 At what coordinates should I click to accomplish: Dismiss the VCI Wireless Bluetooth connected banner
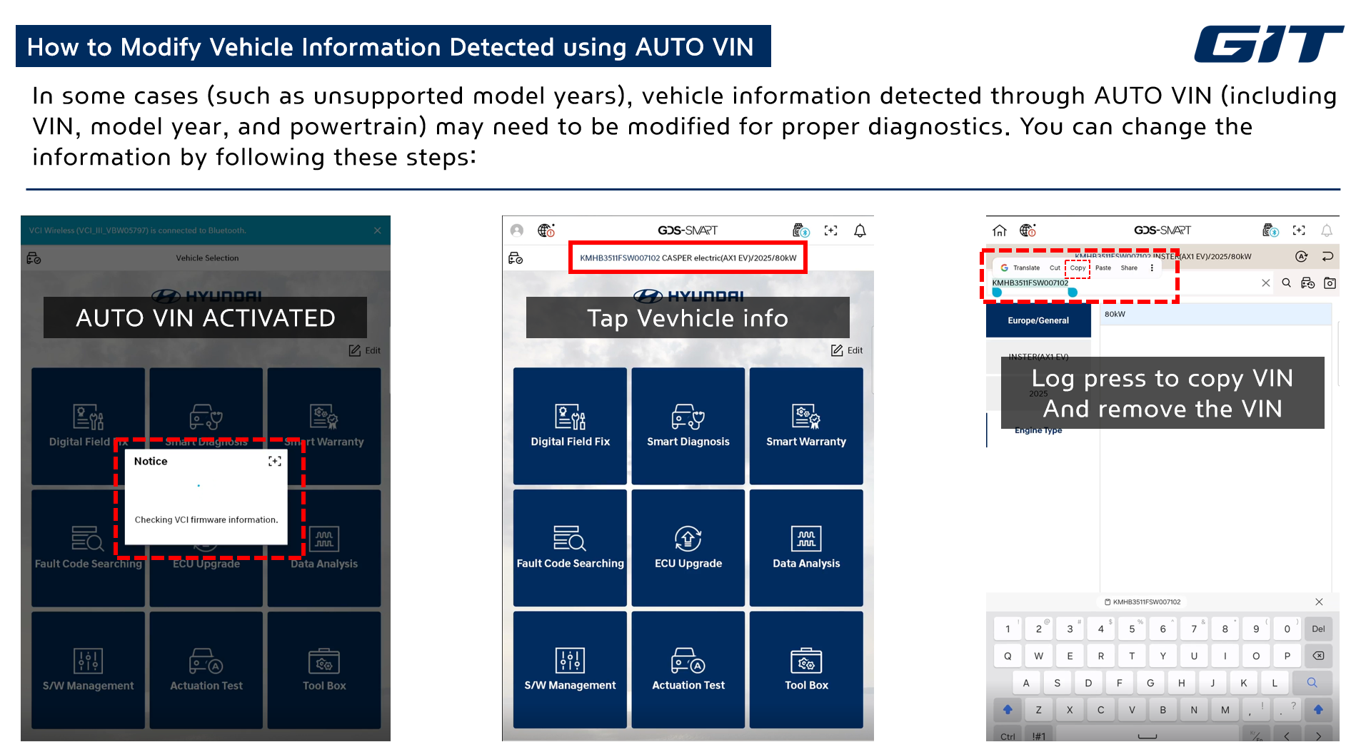tap(377, 230)
